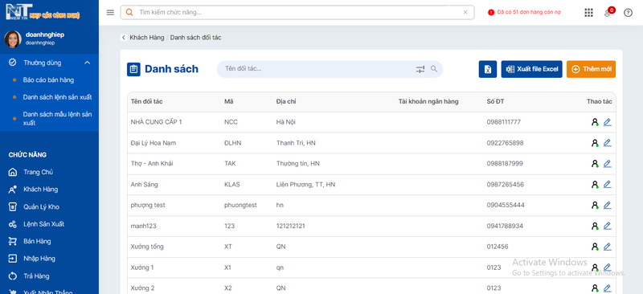
Task: Select Xưởng 1 partner name
Action: [142, 267]
